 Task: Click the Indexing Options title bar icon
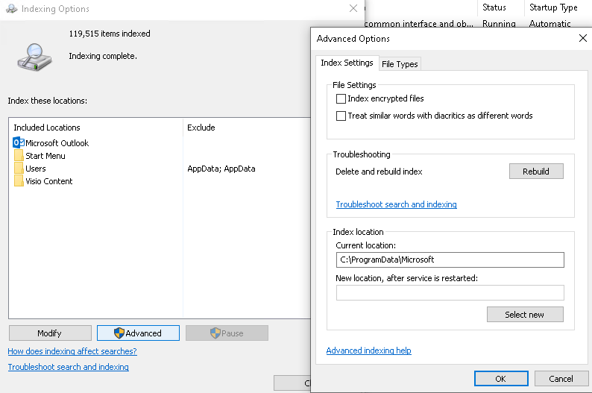click(12, 9)
